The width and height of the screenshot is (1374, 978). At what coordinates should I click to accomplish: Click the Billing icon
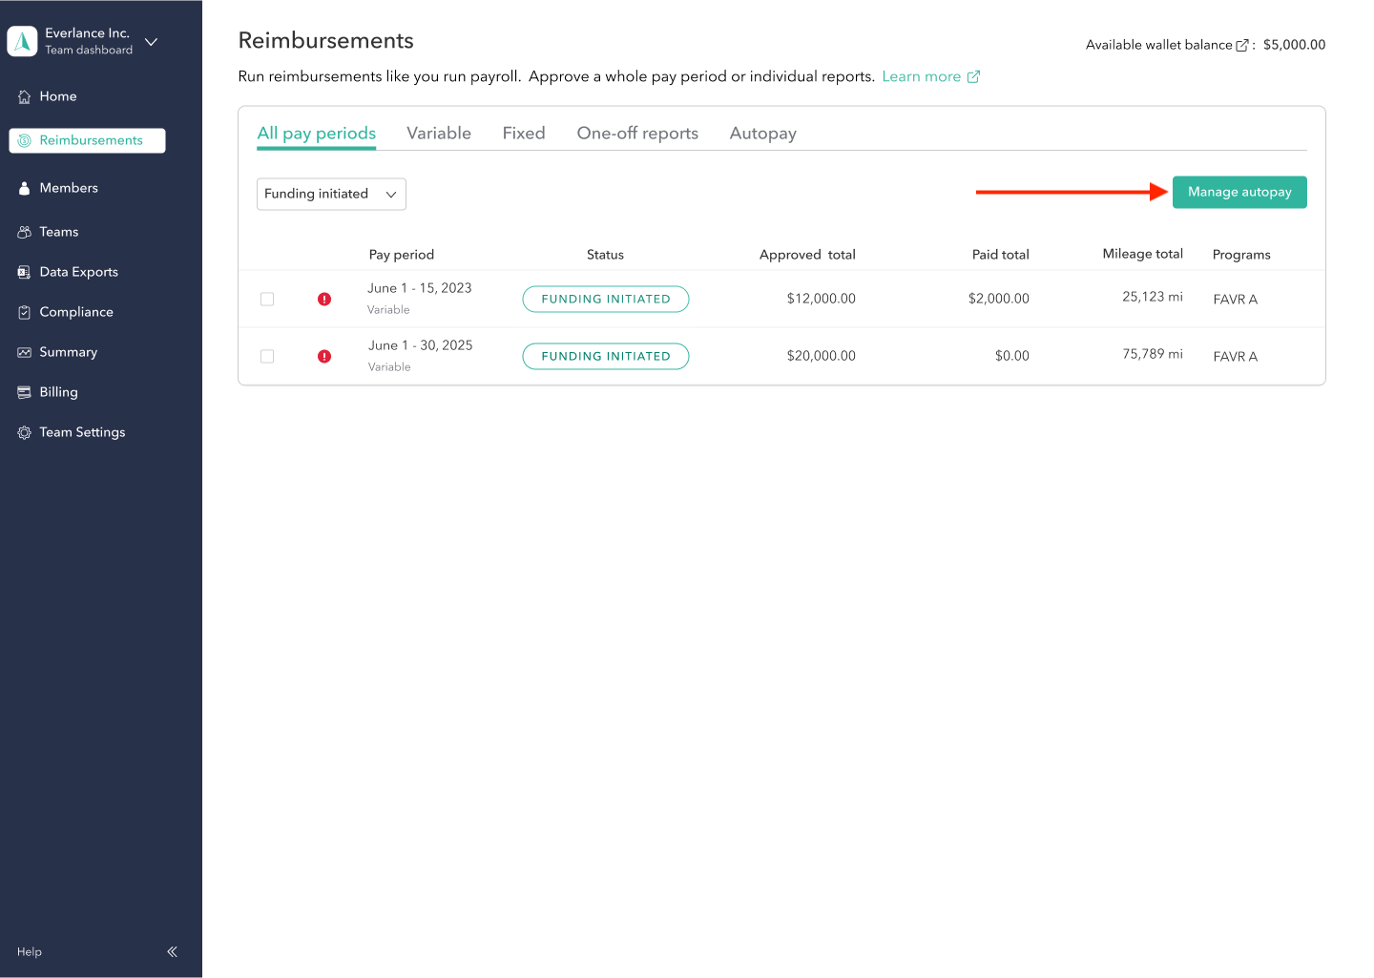(24, 391)
